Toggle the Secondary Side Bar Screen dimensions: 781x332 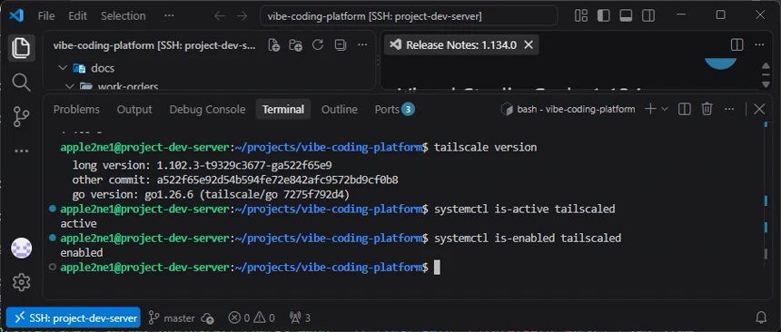[648, 16]
